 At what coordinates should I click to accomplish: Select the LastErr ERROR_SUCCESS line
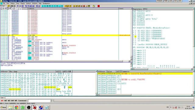click(x=152, y=44)
